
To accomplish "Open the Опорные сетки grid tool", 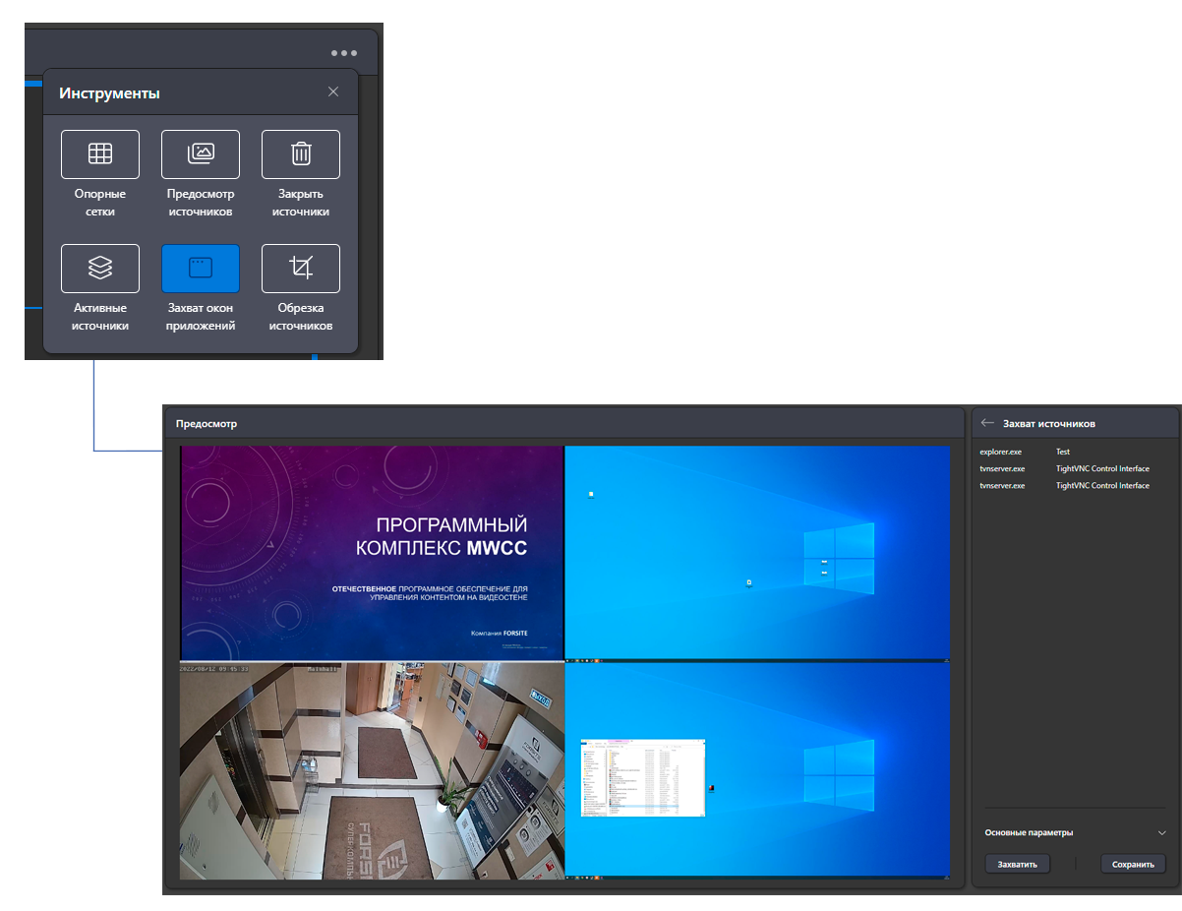I will click(100, 154).
